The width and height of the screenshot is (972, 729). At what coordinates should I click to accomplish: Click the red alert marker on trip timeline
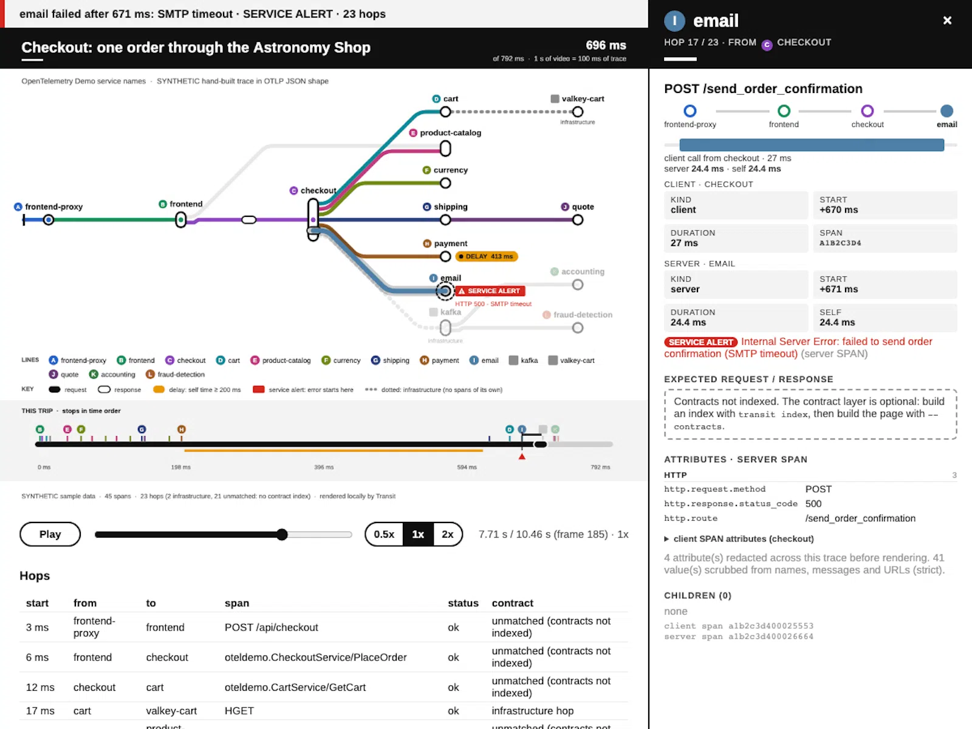point(522,456)
